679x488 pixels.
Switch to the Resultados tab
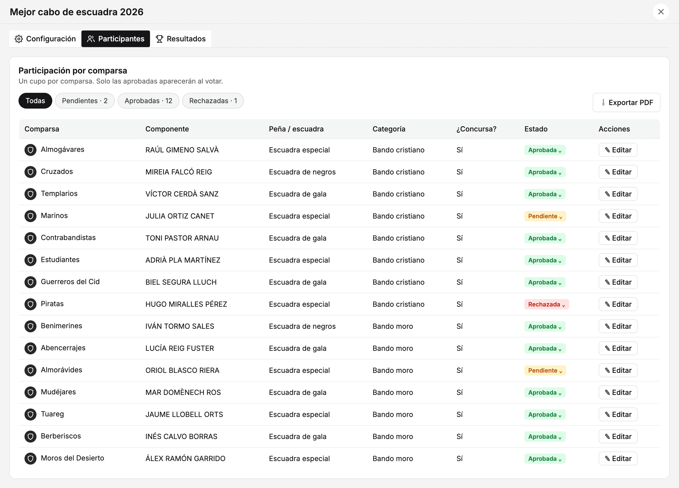181,39
